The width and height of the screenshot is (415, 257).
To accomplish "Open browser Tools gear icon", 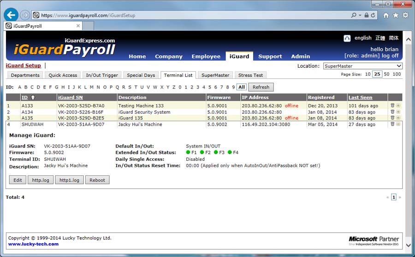I will (x=405, y=15).
